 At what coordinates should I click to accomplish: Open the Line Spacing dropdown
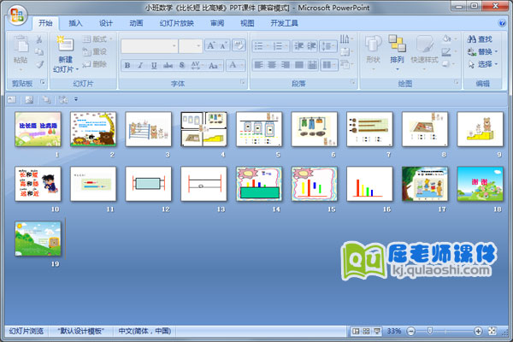click(327, 46)
